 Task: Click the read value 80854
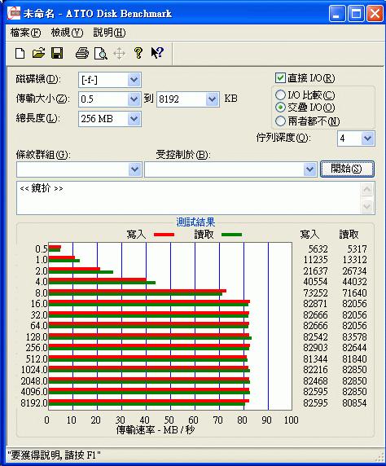(x=354, y=402)
